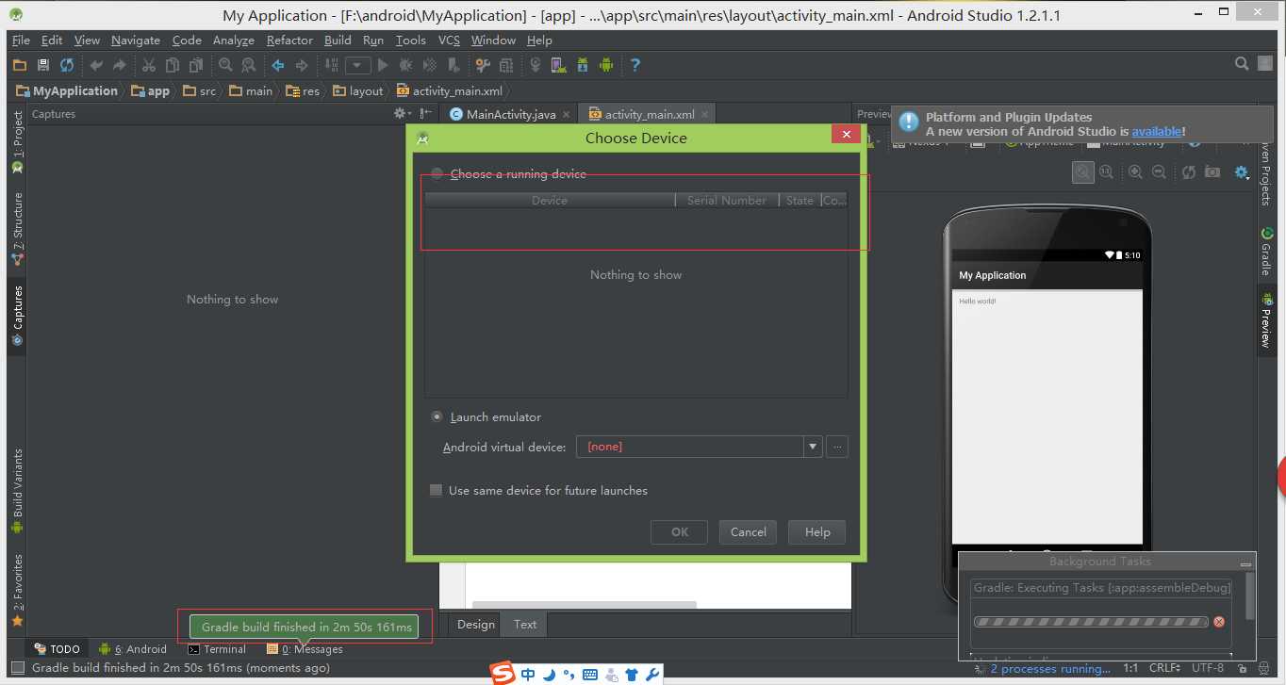Open the CRLF line separator selector

(x=1164, y=668)
